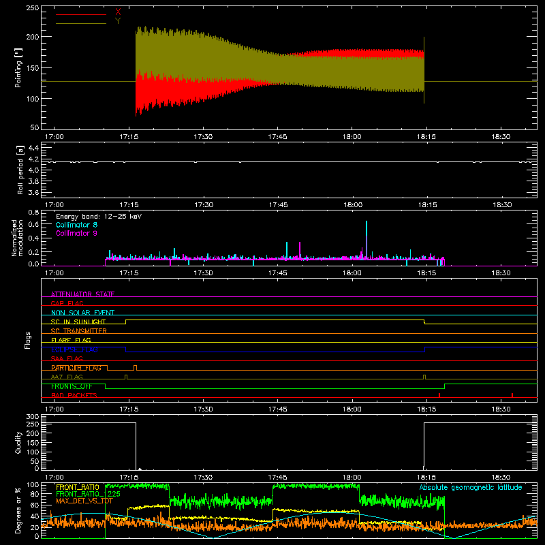Viewport: 545px width, 545px height.
Task: Click the '0.8' value on modulation axis
Action: pyautogui.click(x=33, y=213)
